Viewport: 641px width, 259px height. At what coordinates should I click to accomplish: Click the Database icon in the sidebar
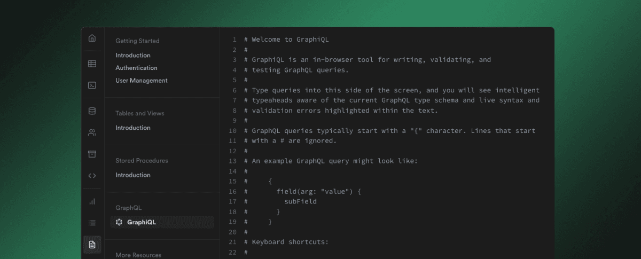point(92,111)
